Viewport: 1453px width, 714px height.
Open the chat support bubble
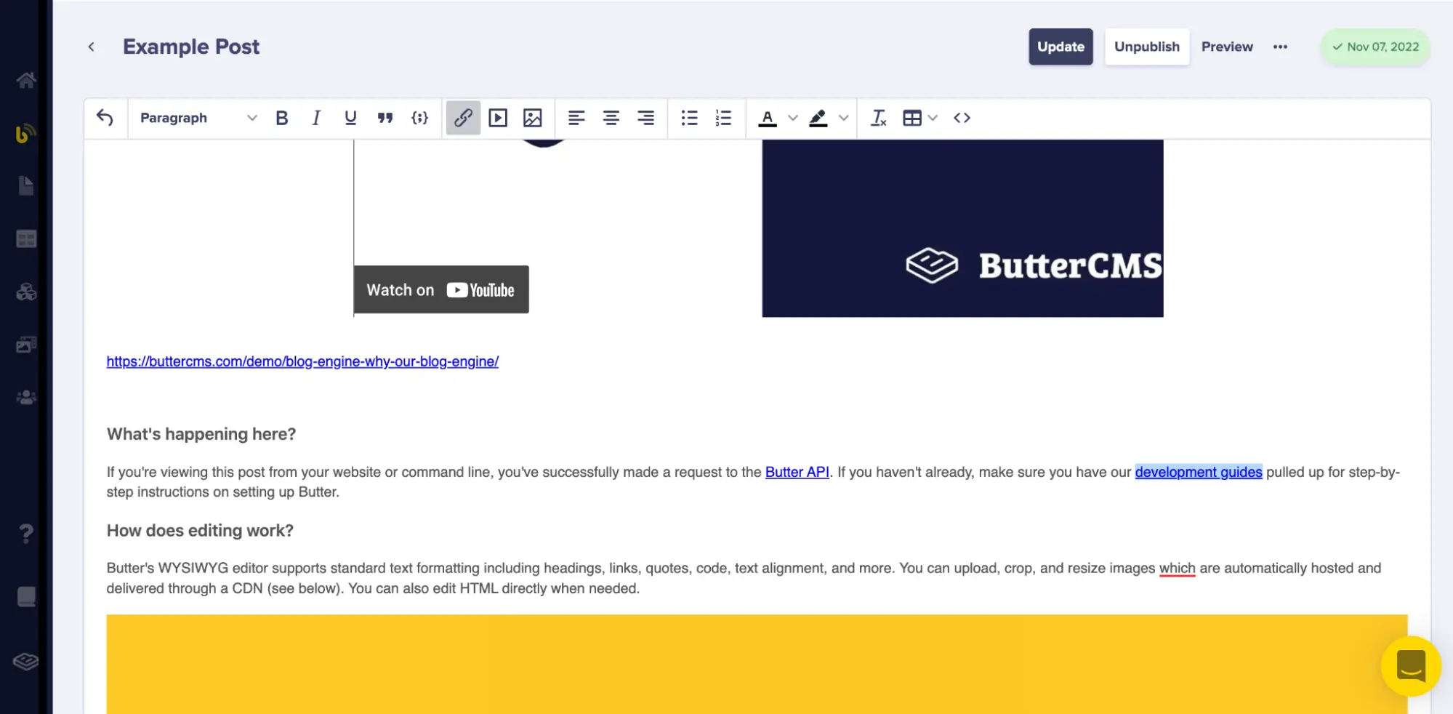[x=1410, y=666]
